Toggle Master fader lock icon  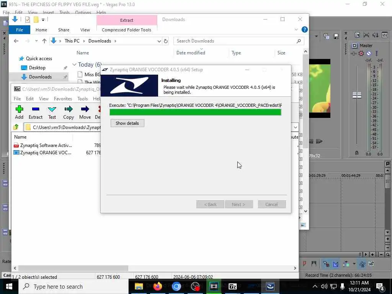click(357, 153)
